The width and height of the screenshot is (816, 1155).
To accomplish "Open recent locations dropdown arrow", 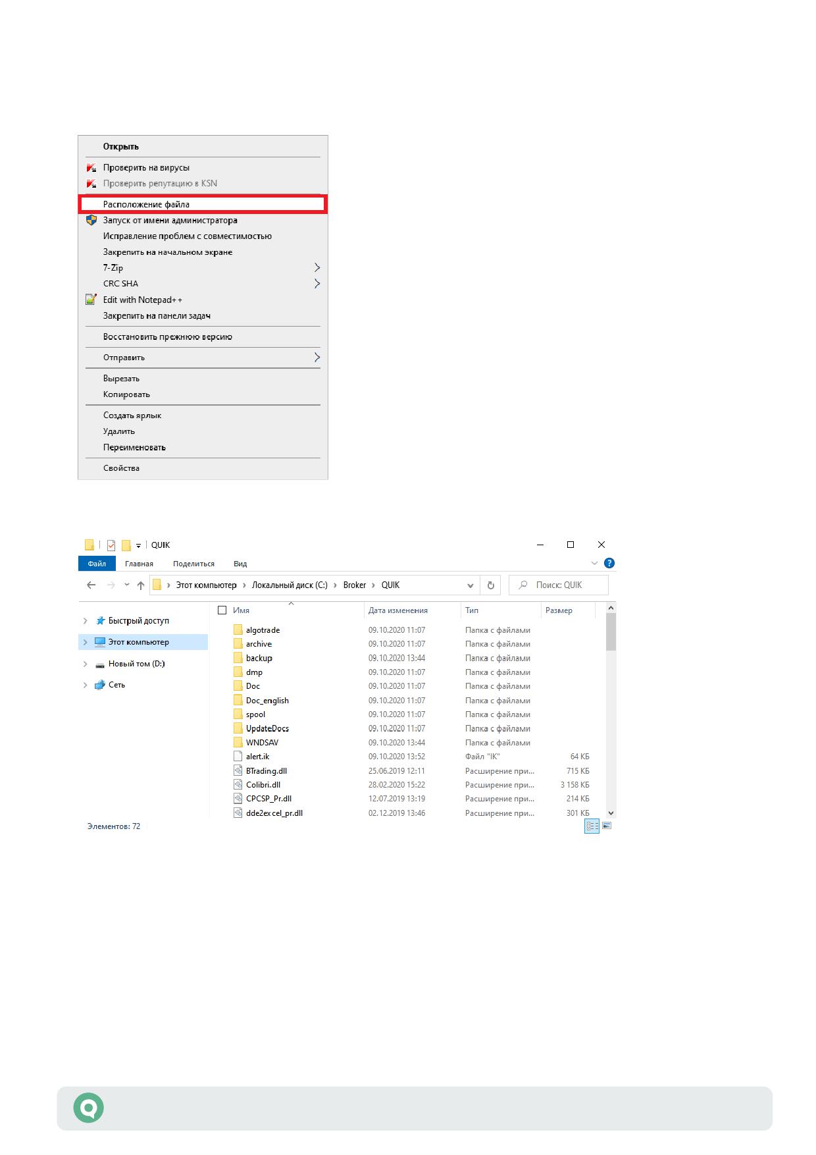I will click(126, 585).
